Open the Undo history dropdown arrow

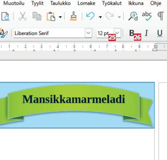click(100, 17)
